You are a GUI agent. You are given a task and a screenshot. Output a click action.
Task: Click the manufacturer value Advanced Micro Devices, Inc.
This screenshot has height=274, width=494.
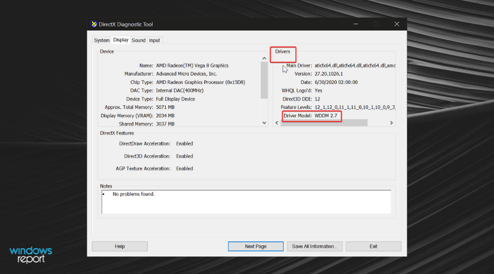pyautogui.click(x=186, y=73)
